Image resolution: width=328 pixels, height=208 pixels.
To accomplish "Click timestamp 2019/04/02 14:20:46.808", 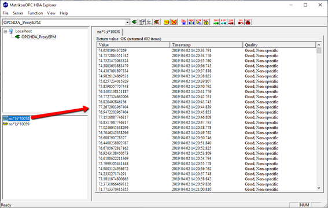I will pos(191,117).
